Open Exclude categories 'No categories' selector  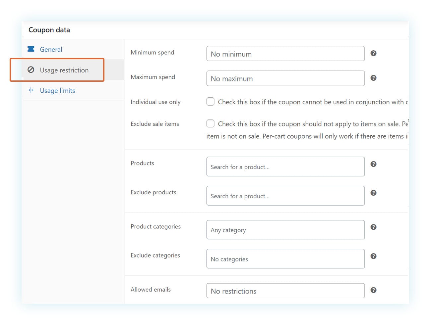tap(285, 259)
